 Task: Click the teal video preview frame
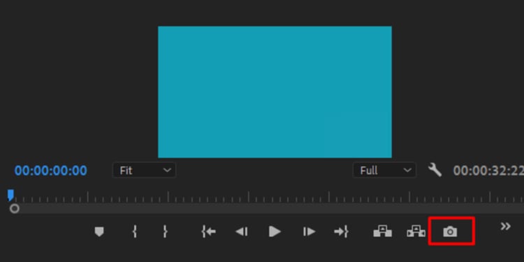275,92
